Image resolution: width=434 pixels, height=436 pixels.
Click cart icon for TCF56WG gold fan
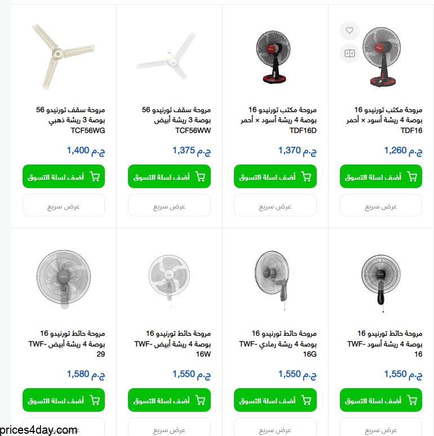tap(95, 176)
